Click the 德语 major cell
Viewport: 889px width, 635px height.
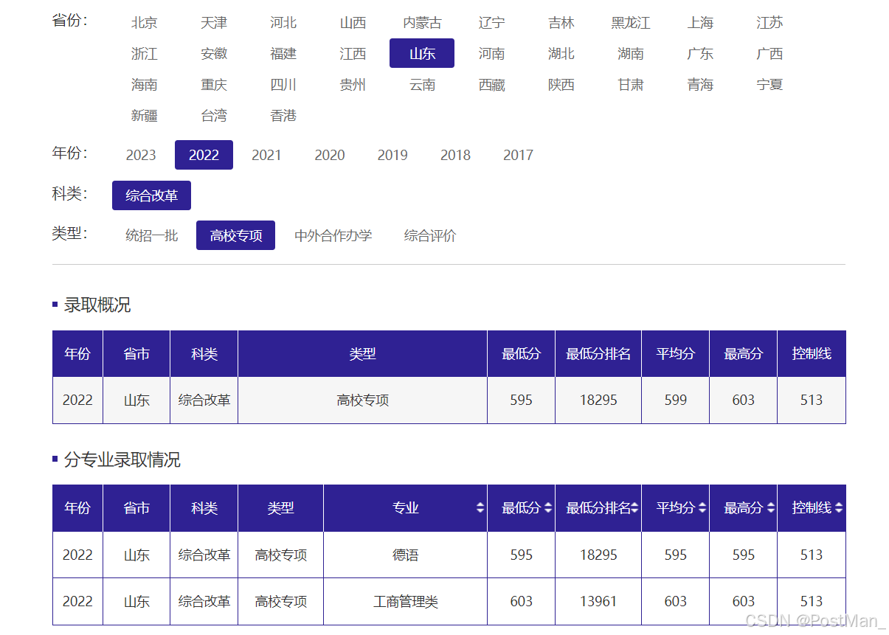pos(406,555)
